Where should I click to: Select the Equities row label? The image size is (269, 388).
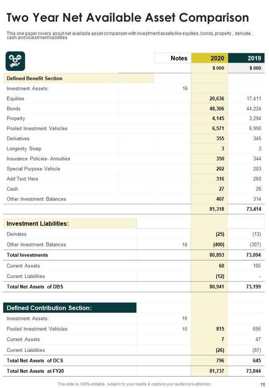(16, 99)
